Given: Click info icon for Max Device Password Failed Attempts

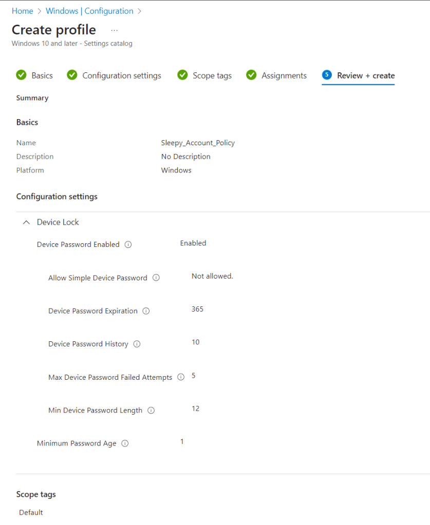Looking at the screenshot, I should [x=181, y=377].
